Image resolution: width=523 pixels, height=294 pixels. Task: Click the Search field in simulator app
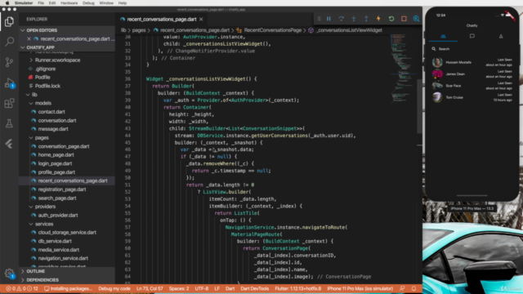(472, 49)
